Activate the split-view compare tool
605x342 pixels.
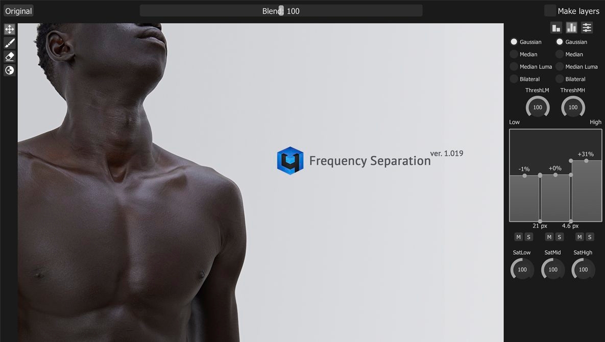[x=9, y=70]
